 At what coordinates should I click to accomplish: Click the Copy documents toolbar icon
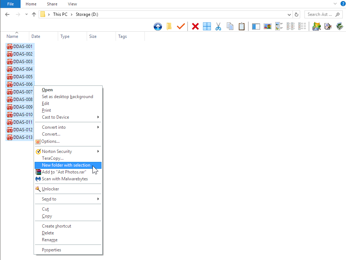230,26
